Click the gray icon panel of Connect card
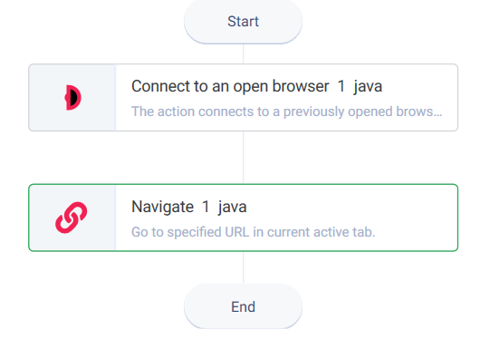Screen dimensions: 480x349 pos(72,97)
